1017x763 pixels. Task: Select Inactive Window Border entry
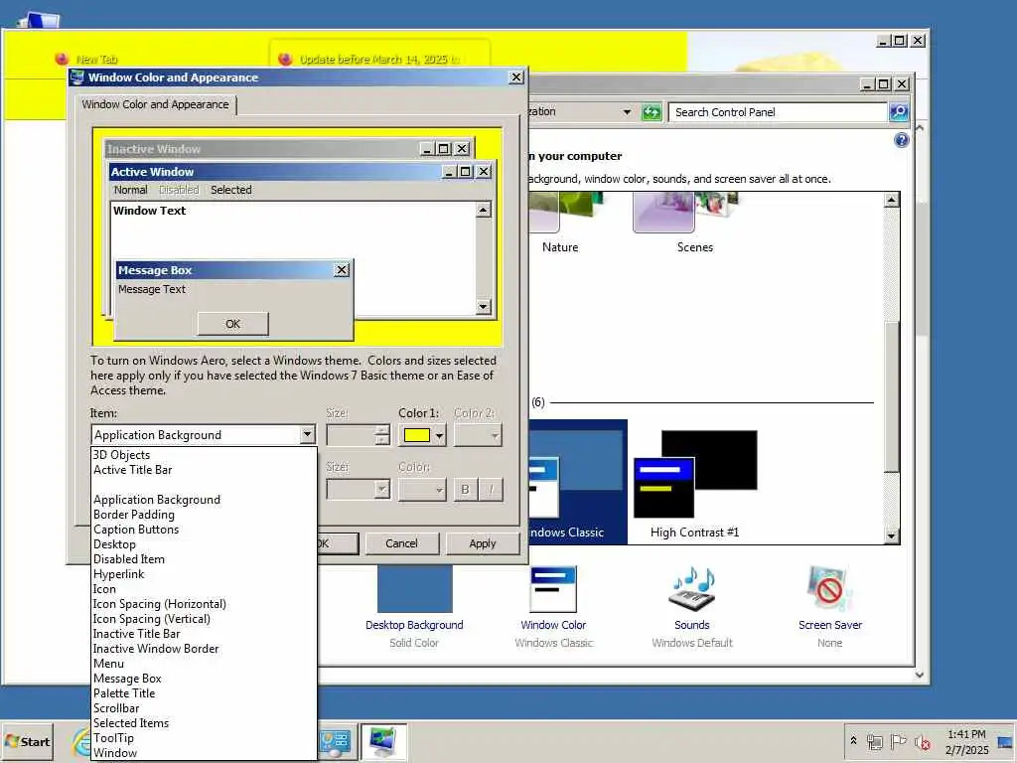204,649
